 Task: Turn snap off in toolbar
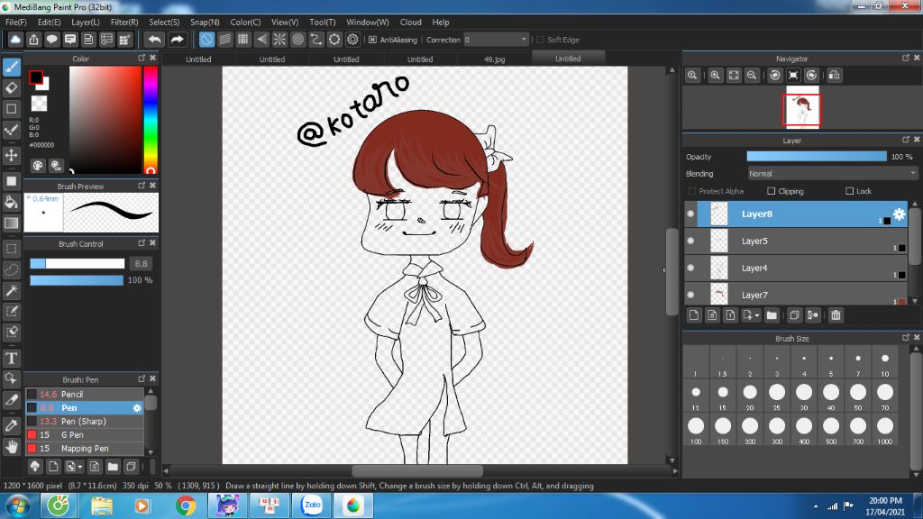[206, 40]
